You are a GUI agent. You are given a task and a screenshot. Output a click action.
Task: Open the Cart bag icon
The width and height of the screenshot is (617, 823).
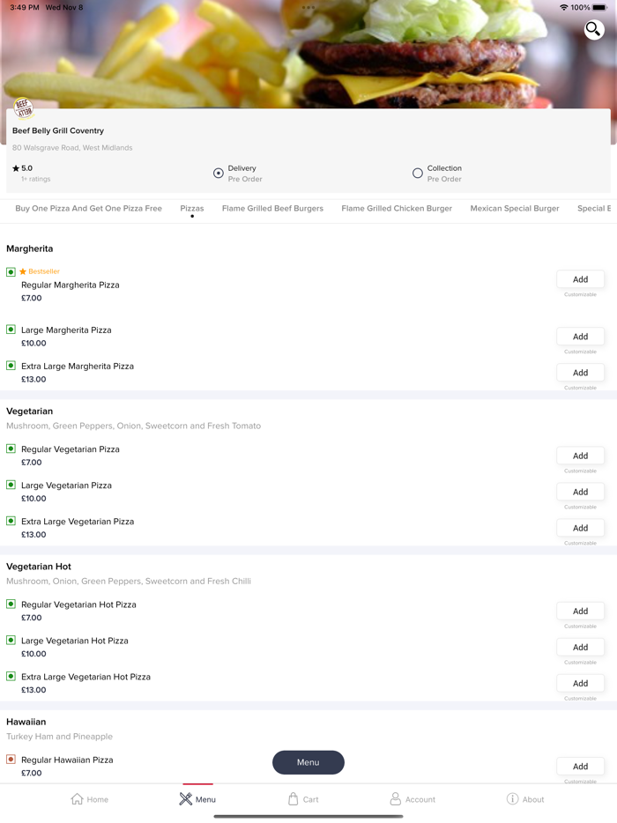293,799
